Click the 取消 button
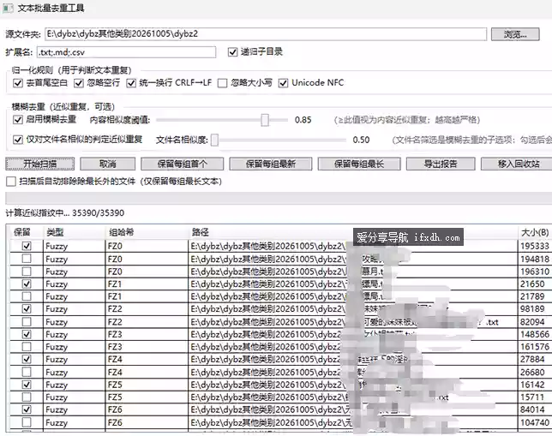This screenshot has height=436, width=552. click(107, 164)
